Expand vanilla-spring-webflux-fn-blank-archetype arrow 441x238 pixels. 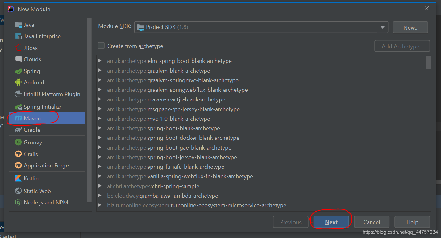point(99,176)
